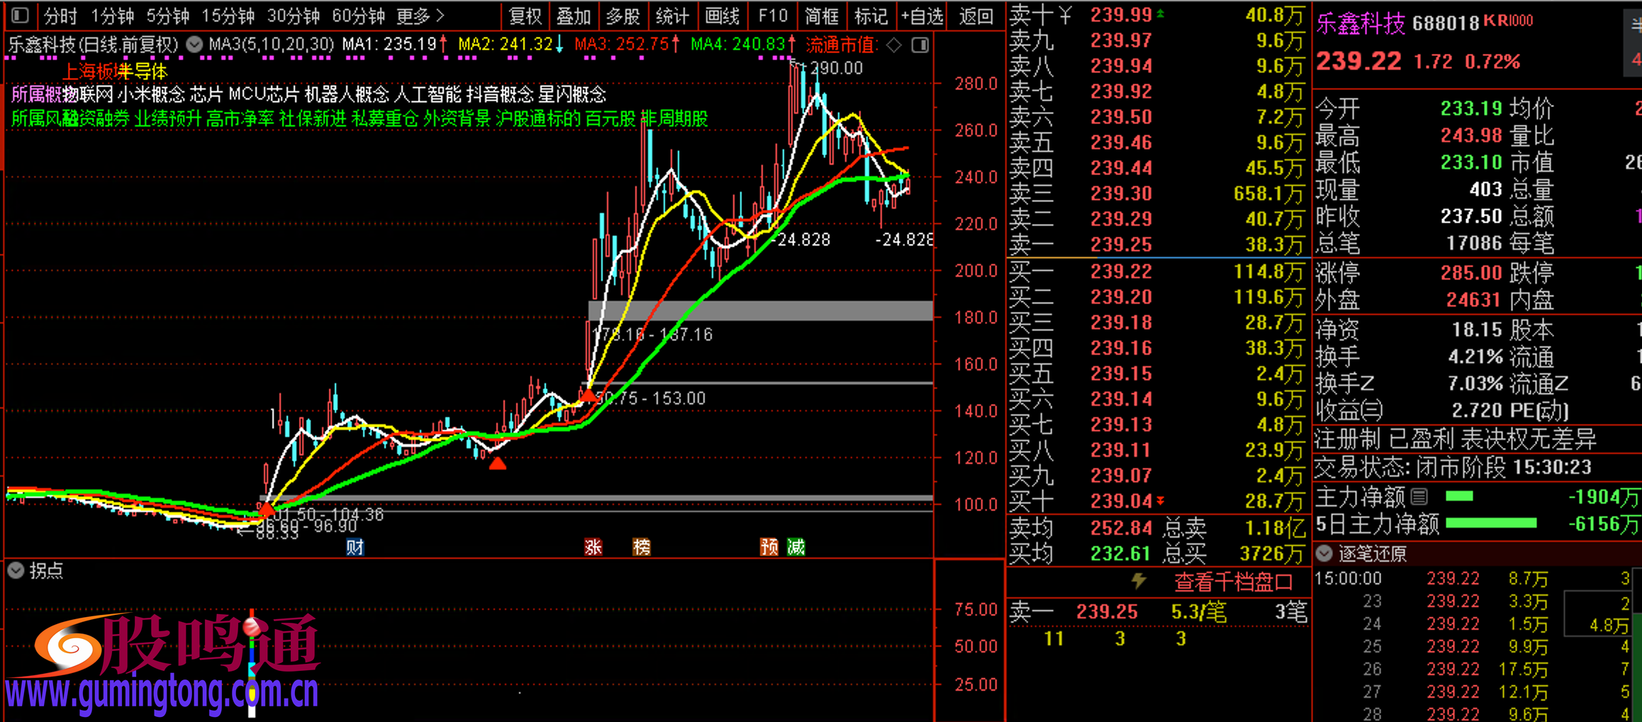The width and height of the screenshot is (1642, 722).
Task: Open 查看千档盘口 link
Action: pyautogui.click(x=1234, y=582)
